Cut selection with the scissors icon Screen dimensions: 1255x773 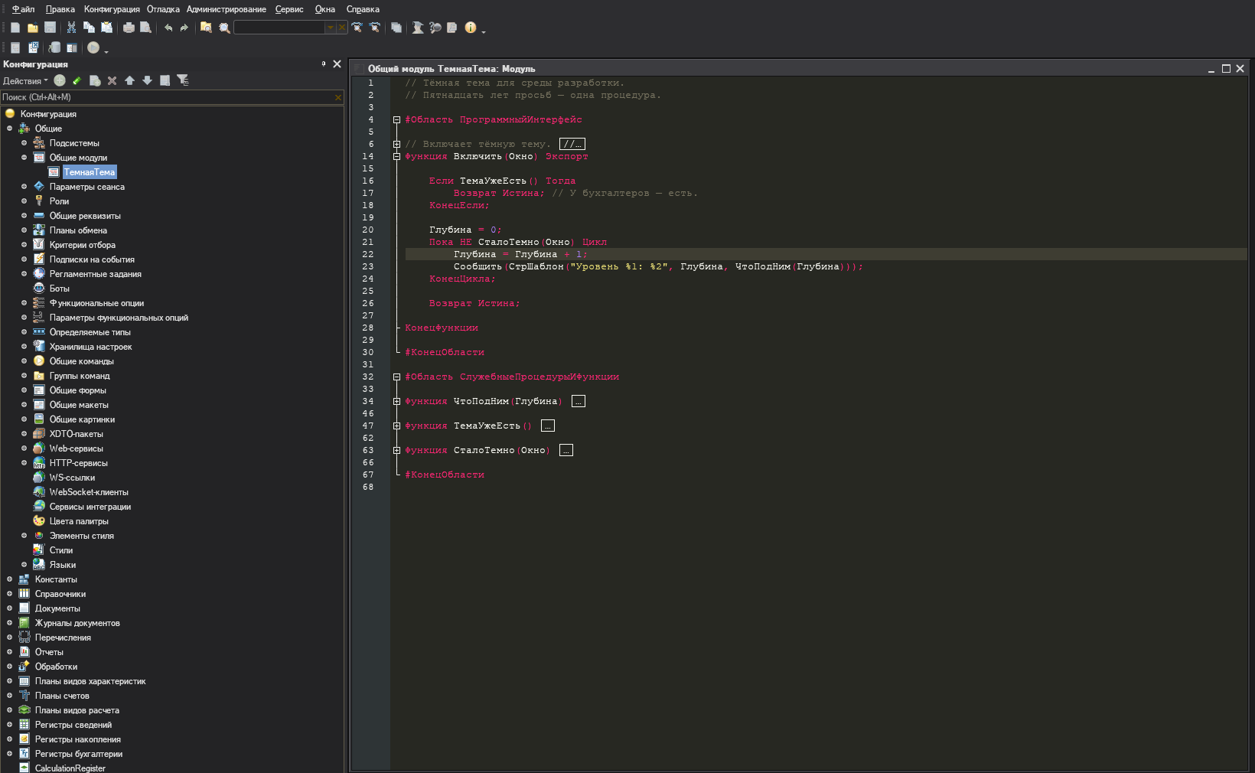click(71, 28)
